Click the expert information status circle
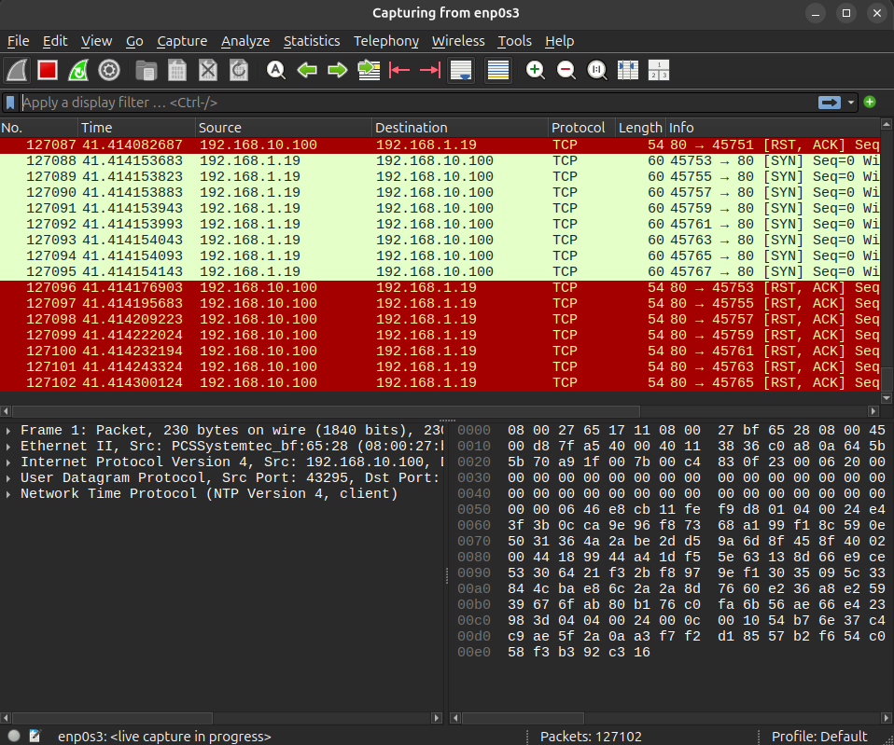This screenshot has width=894, height=745. [x=14, y=736]
